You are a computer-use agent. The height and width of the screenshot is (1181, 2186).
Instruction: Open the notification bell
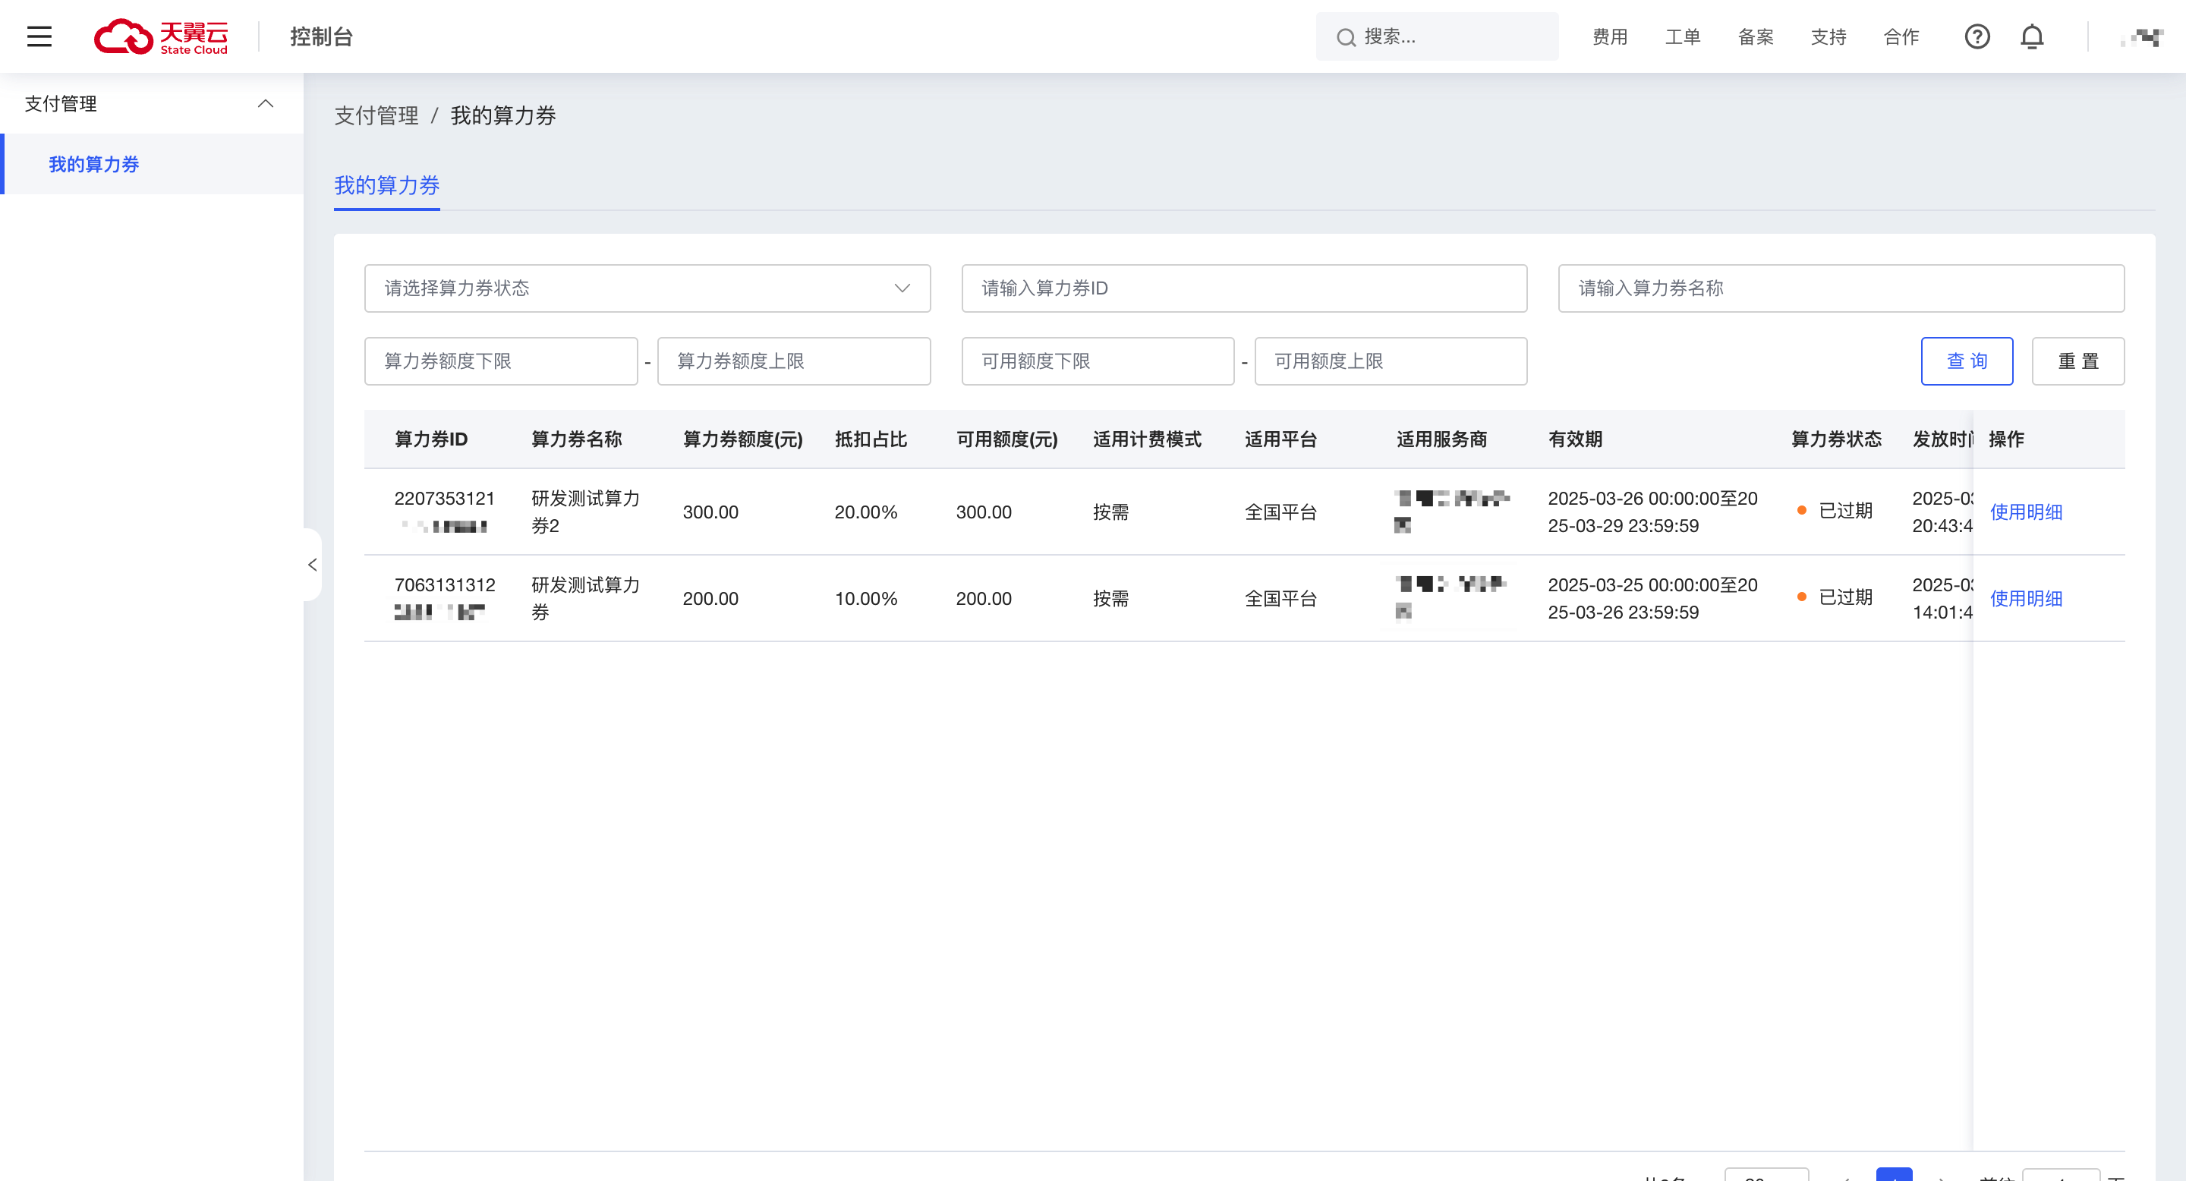coord(2032,36)
